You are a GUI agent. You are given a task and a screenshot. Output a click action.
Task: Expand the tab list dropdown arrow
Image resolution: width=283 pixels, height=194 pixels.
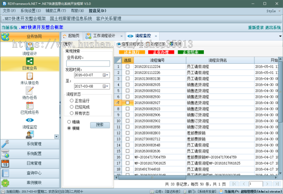(x=280, y=36)
